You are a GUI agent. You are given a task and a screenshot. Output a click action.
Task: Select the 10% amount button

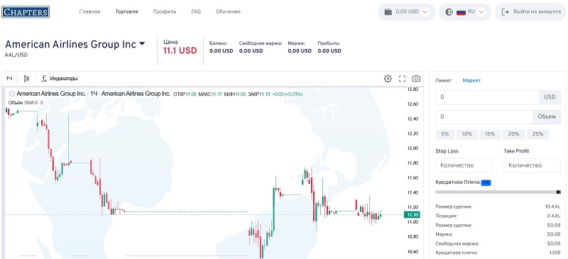467,134
